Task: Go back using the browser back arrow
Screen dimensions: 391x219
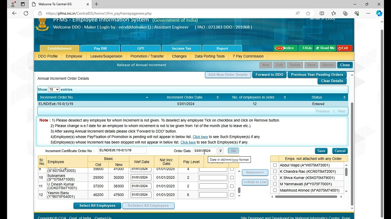Action: [14, 13]
